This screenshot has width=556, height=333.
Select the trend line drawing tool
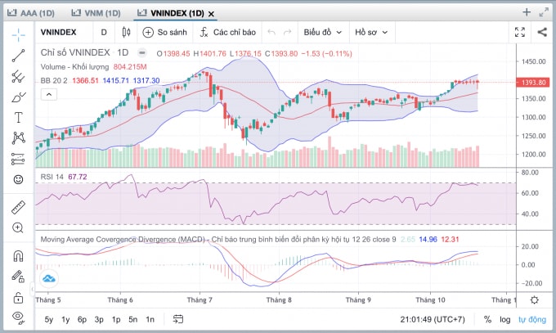(19, 56)
